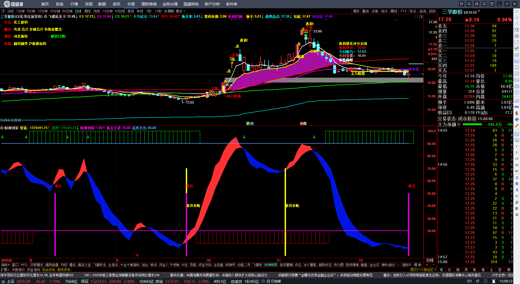520x284 pixels.
Task: Click the 统计 statistics button
Action: (384, 11)
